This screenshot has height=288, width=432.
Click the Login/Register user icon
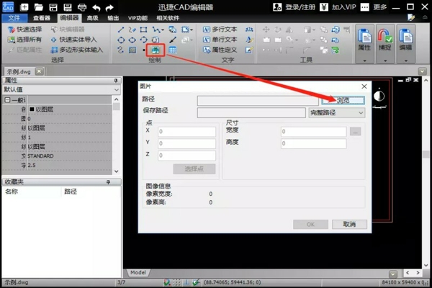[277, 7]
